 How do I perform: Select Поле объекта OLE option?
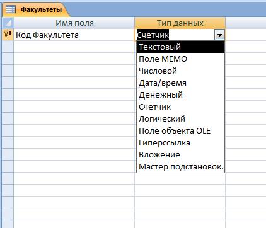tap(180, 130)
